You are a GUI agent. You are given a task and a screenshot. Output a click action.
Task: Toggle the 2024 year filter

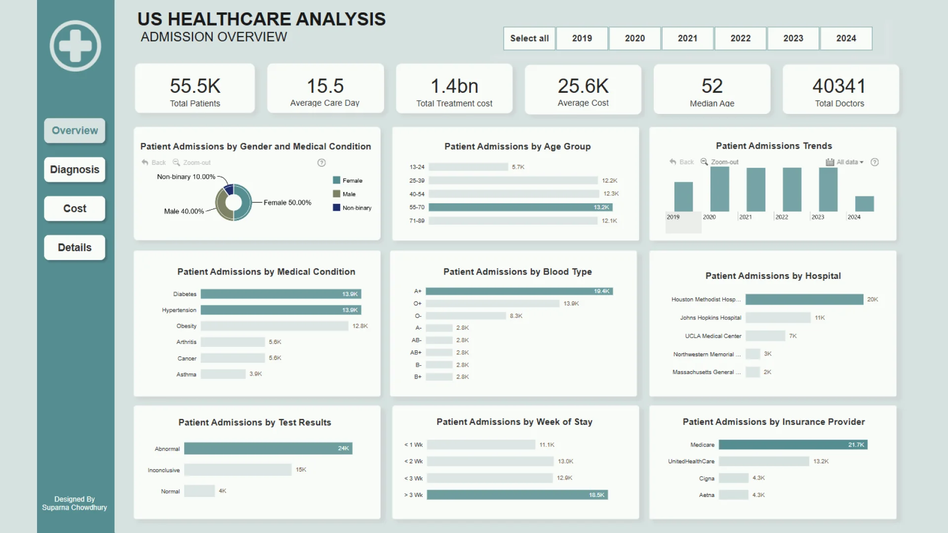[846, 38]
